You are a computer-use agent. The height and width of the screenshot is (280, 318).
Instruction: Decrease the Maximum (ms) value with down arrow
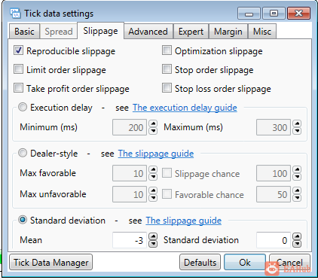click(297, 131)
